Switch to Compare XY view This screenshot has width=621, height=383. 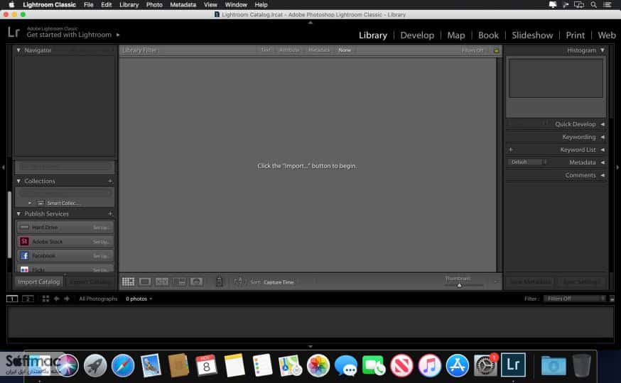(x=161, y=282)
